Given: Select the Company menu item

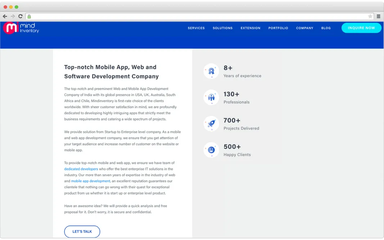Looking at the screenshot, I should coord(304,28).
